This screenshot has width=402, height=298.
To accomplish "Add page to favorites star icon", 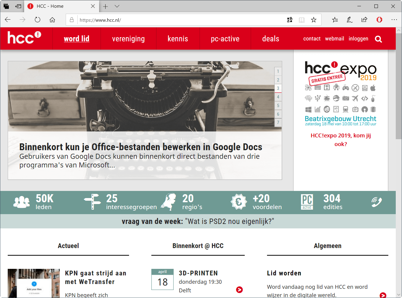I will tap(314, 20).
